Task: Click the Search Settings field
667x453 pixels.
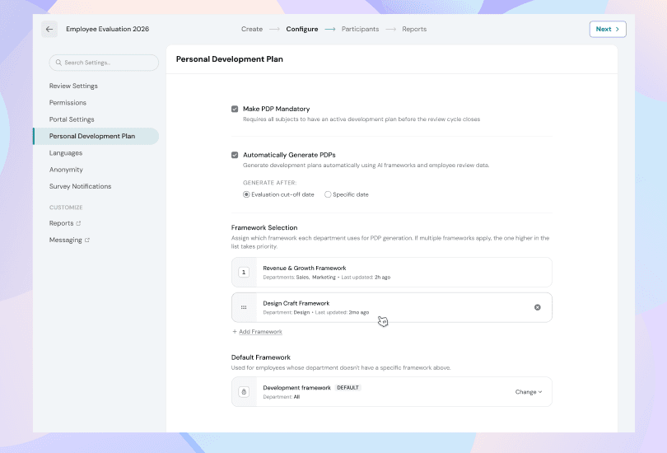Action: (104, 63)
